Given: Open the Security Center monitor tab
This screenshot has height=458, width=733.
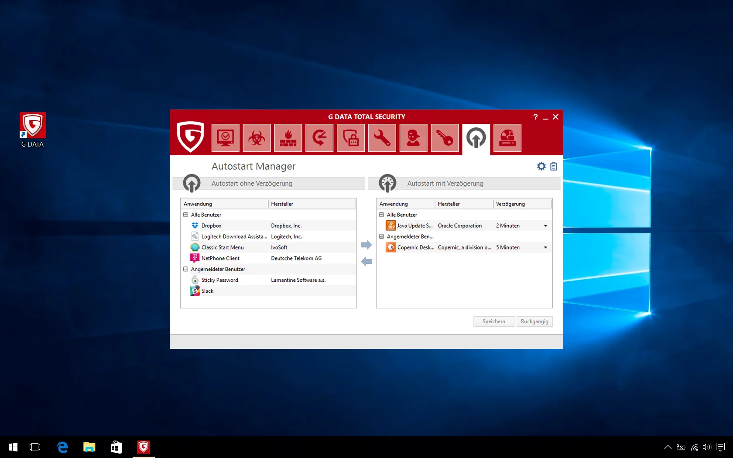Looking at the screenshot, I should [225, 138].
